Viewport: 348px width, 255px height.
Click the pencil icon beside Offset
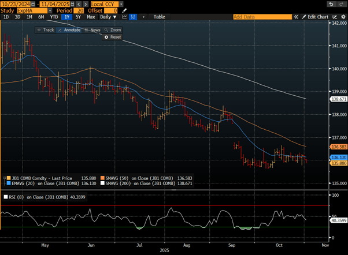124,10
